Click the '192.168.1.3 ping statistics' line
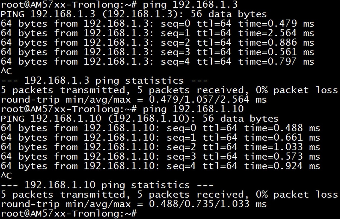The width and height of the screenshot is (340, 219). [104, 81]
